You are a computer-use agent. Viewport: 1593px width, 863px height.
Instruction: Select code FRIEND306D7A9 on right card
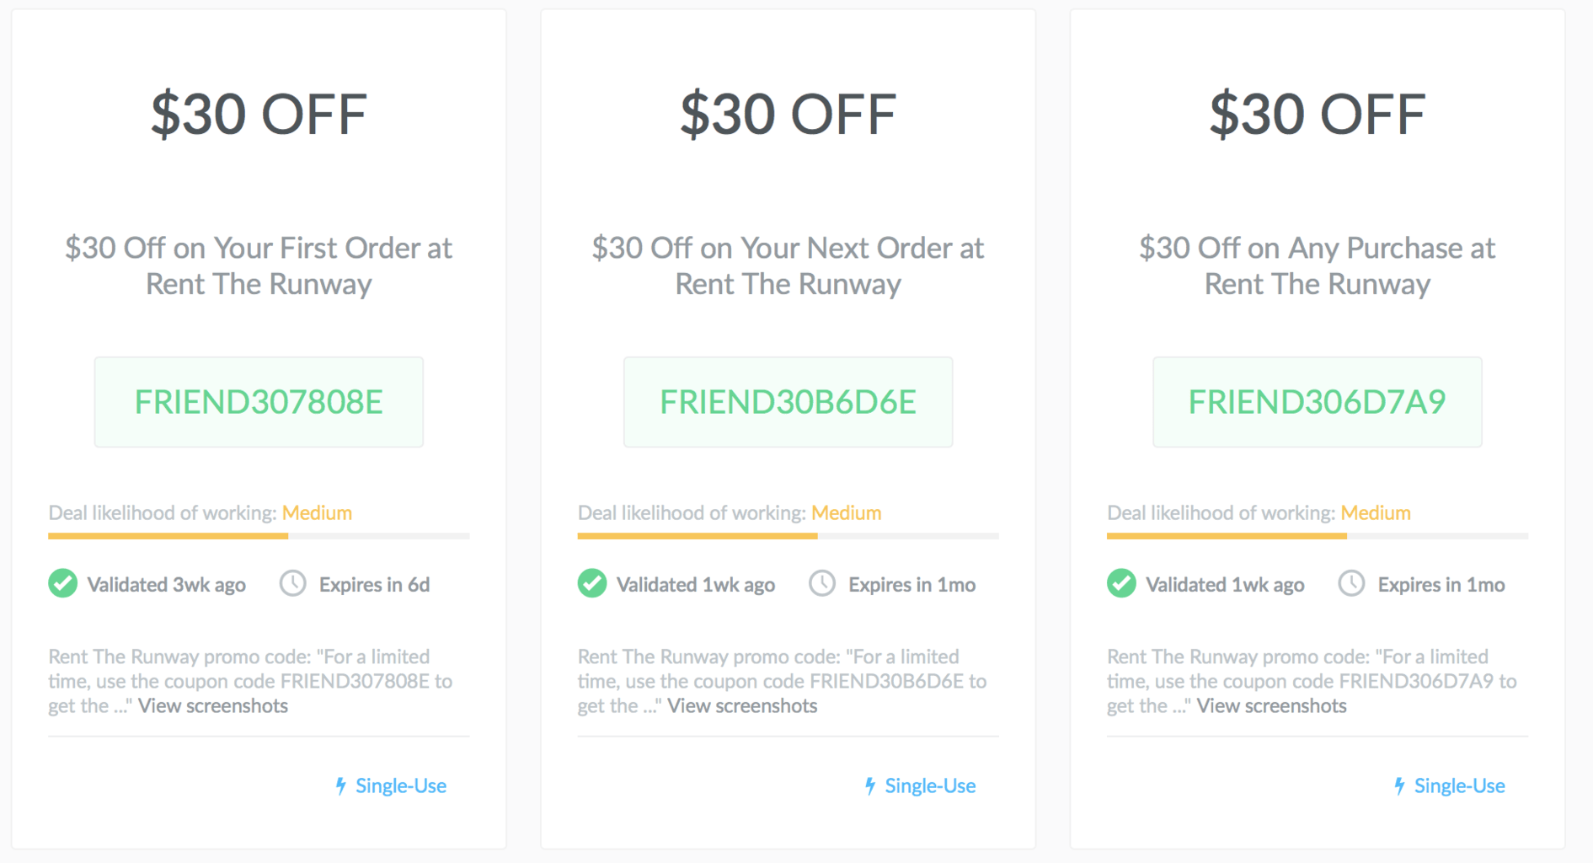click(1317, 402)
